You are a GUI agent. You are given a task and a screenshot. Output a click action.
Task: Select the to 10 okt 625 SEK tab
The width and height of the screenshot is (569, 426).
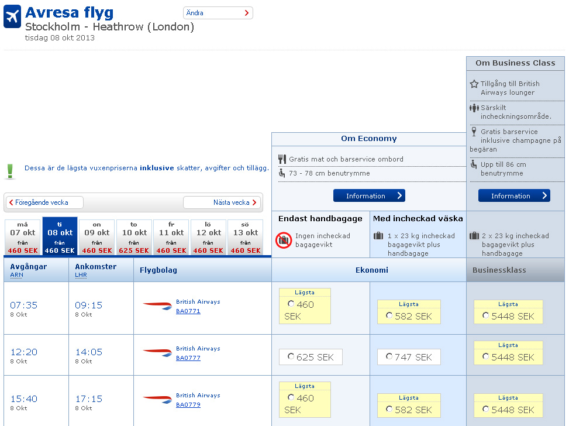[134, 238]
